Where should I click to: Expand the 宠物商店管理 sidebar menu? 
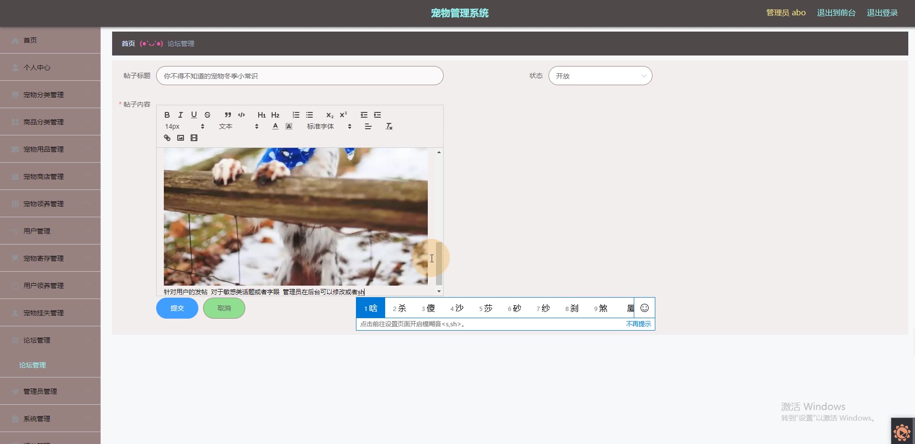pos(50,177)
